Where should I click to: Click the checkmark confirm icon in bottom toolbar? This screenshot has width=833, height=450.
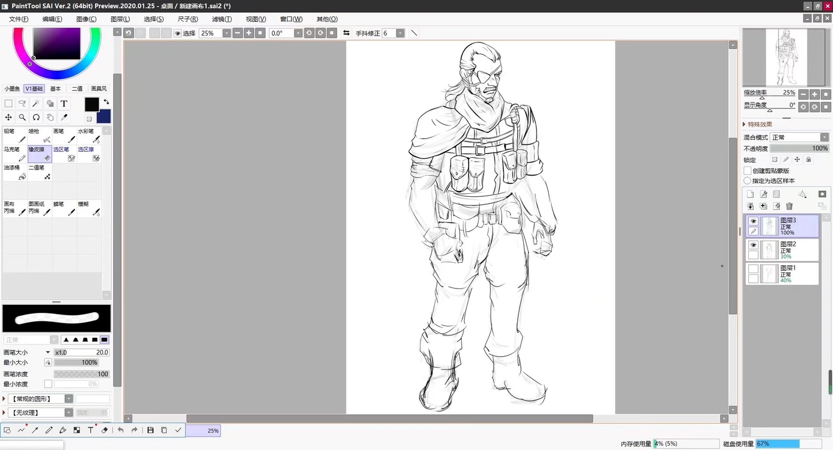178,430
